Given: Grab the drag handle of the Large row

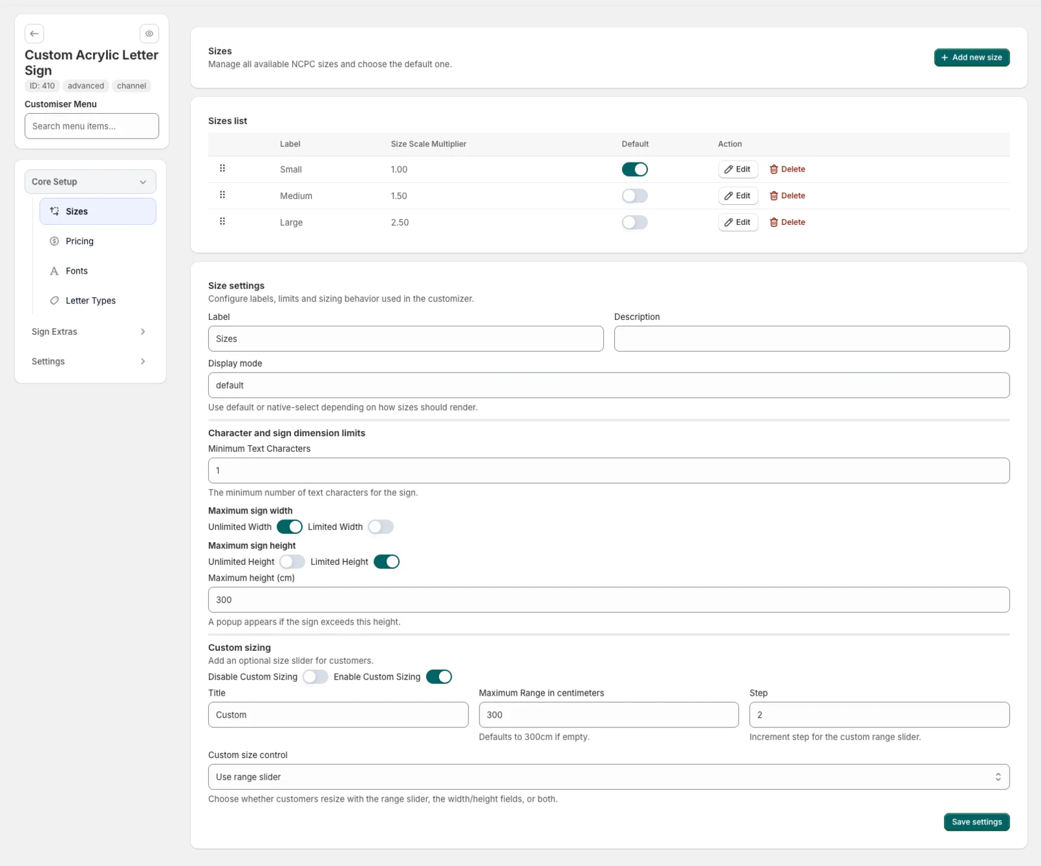Looking at the screenshot, I should click(x=223, y=222).
